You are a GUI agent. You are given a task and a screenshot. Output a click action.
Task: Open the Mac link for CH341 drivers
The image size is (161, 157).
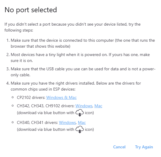[x=82, y=122]
